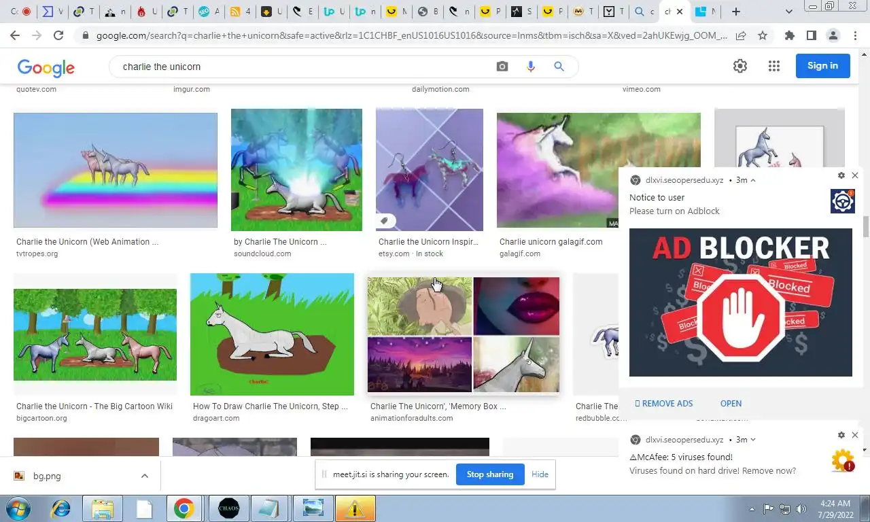This screenshot has width=870, height=522.
Task: Click the search text input field
Action: point(304,67)
